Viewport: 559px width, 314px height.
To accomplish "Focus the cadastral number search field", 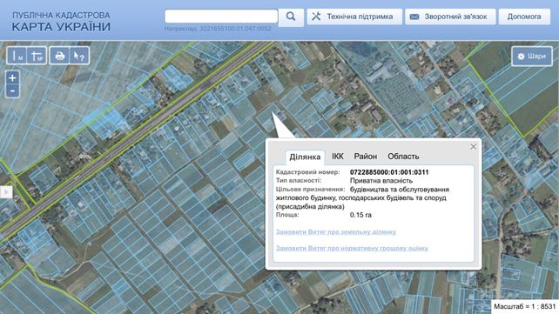I will click(221, 17).
